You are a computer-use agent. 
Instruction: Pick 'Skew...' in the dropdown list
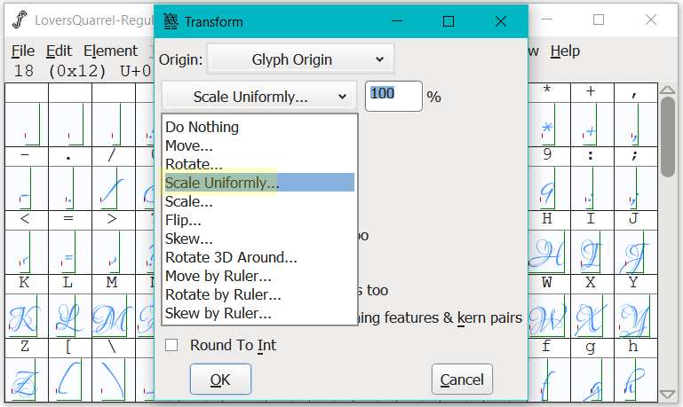pyautogui.click(x=188, y=239)
